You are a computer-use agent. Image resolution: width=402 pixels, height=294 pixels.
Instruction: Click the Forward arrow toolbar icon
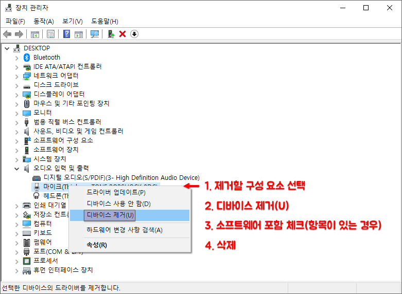coord(19,34)
